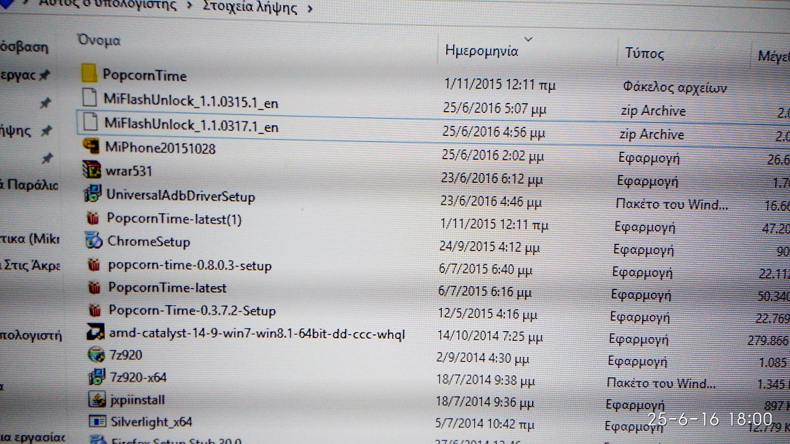Click the date '25/6/2016 5:07 μμ'
790x444 pixels.
tap(494, 108)
